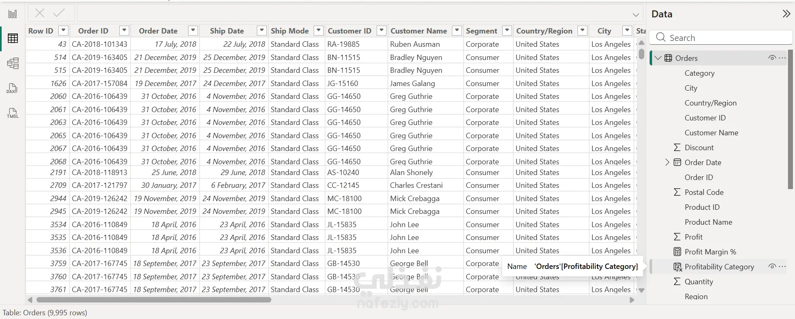
Task: Open more options ellipsis for Profitability Category
Action: point(782,266)
